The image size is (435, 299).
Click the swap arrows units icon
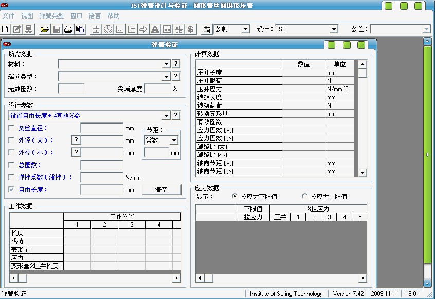(206, 29)
